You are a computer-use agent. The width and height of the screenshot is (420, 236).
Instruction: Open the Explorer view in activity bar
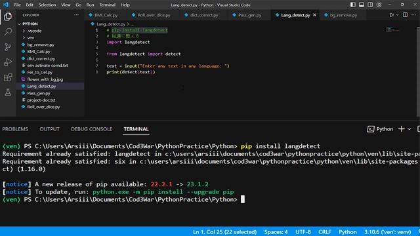pyautogui.click(x=8, y=16)
